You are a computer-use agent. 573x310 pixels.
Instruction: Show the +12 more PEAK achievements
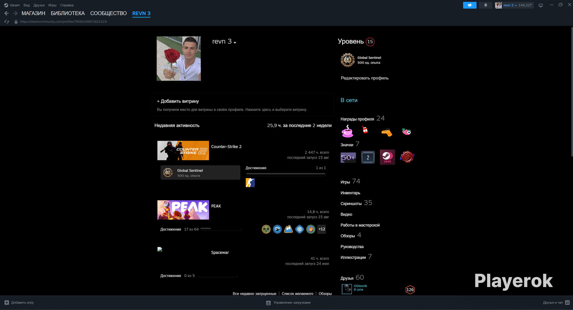322,229
